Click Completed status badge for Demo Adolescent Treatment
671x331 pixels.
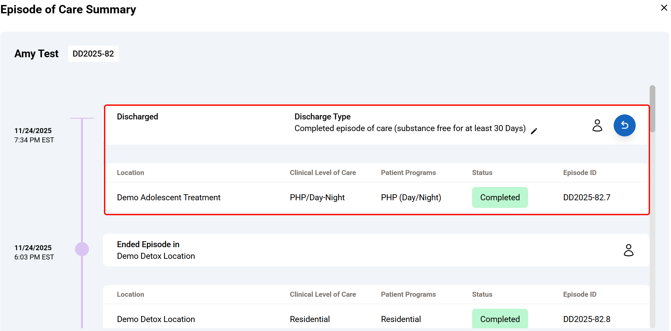500,198
